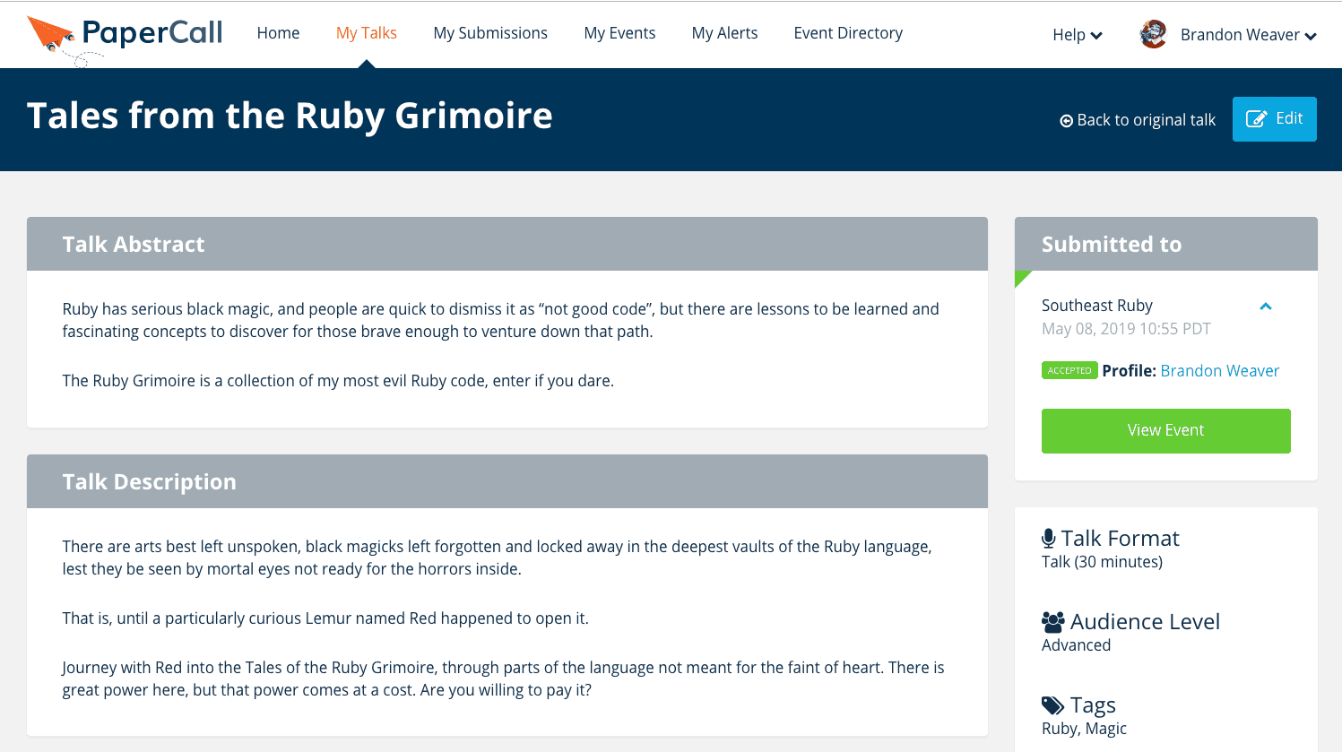Open the My Talks tab
1342x752 pixels.
pyautogui.click(x=367, y=33)
